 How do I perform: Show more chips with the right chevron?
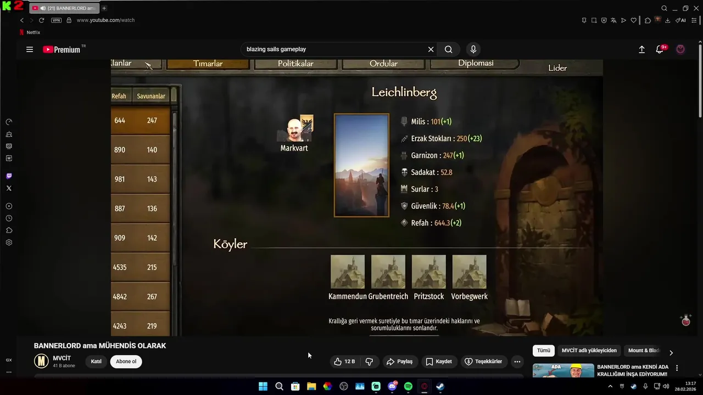coord(671,353)
